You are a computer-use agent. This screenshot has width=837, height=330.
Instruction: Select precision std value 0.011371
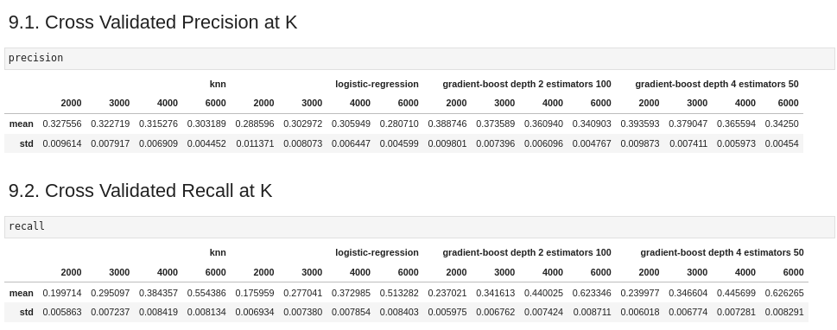255,143
